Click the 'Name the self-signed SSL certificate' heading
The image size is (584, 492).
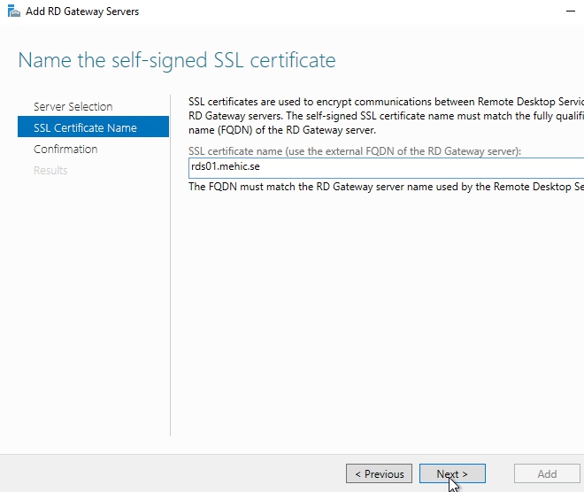177,61
